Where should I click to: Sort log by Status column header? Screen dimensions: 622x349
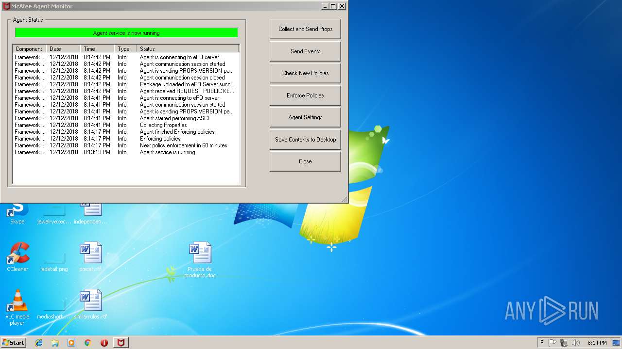click(x=188, y=49)
